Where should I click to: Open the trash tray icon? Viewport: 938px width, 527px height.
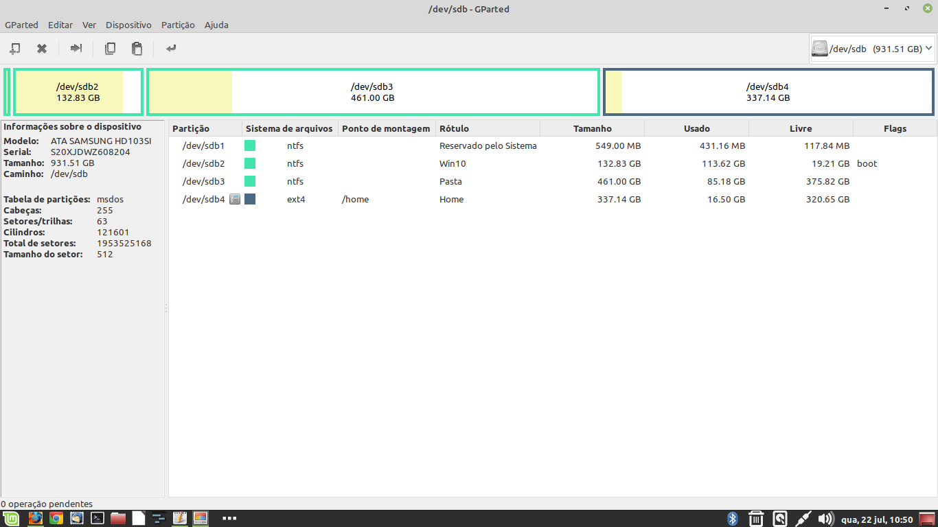[755, 518]
